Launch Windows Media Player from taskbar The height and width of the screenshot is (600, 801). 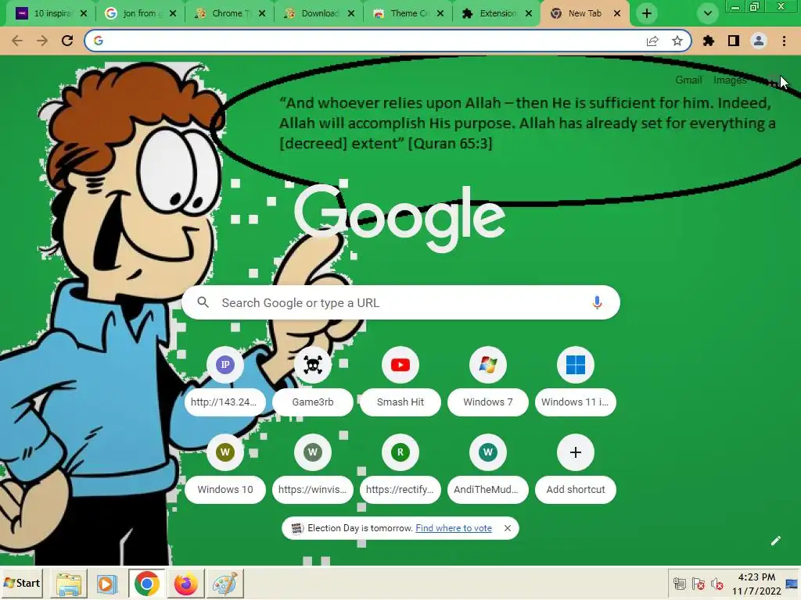point(107,583)
